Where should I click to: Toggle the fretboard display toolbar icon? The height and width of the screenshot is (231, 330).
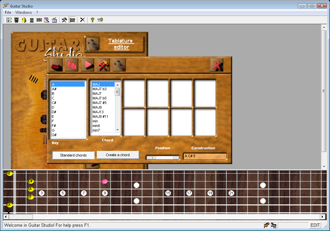pyautogui.click(x=72, y=20)
